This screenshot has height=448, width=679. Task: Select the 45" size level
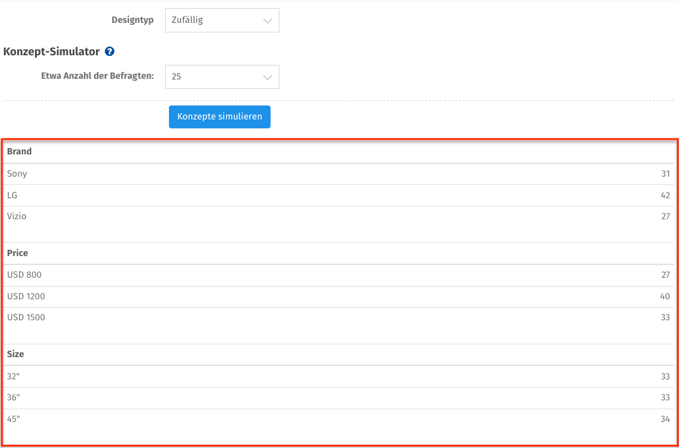coord(14,419)
